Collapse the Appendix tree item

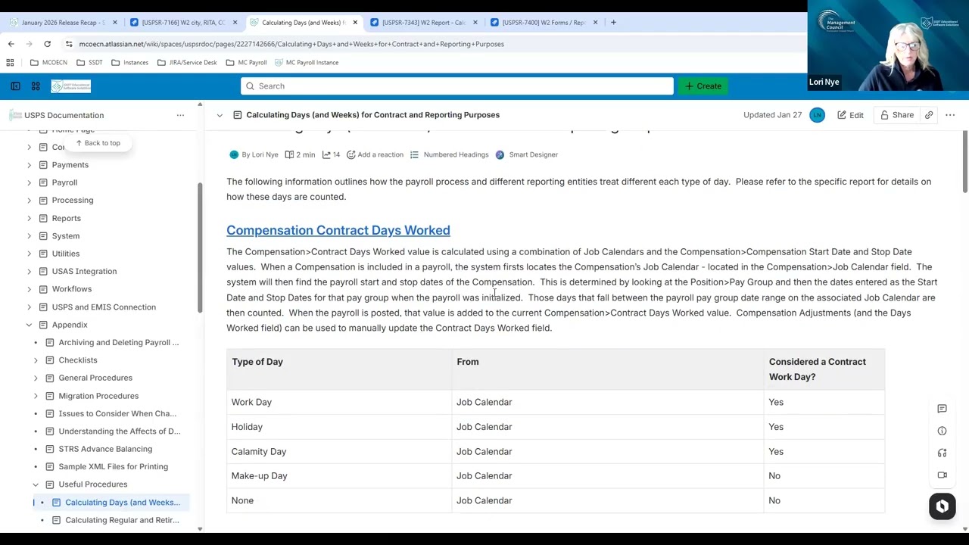tap(30, 325)
